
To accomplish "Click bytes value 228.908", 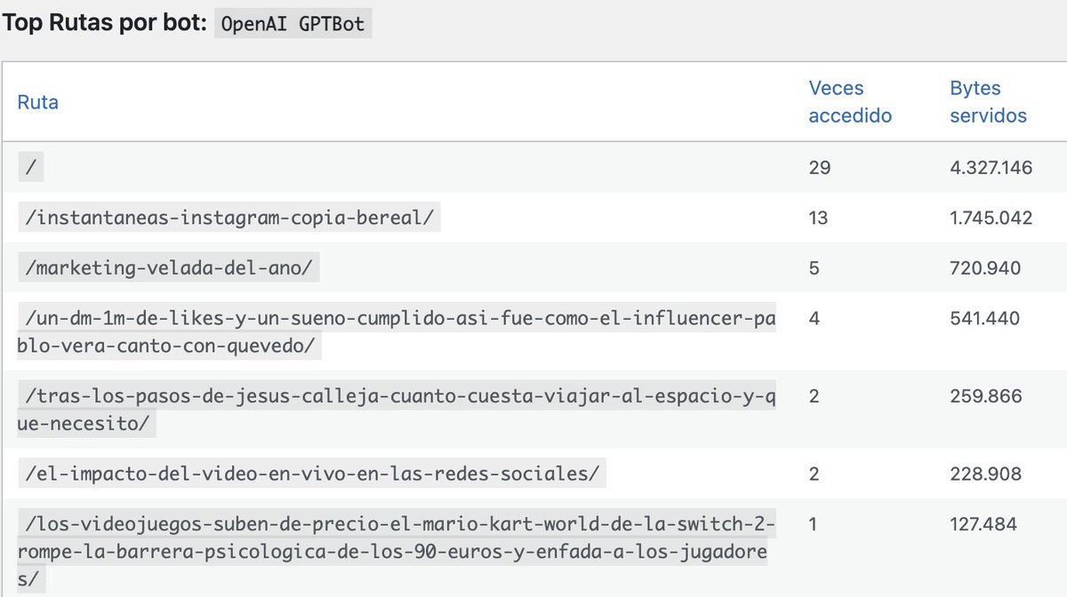I will click(x=986, y=474).
